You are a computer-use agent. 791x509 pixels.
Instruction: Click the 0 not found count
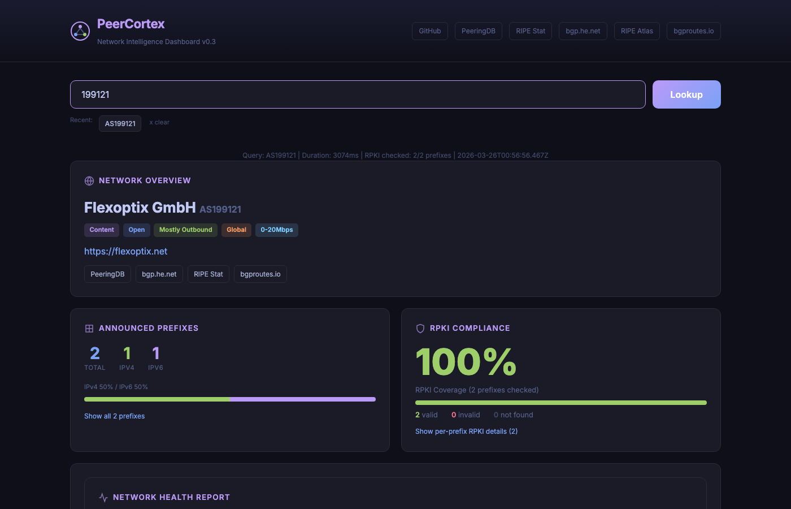514,415
